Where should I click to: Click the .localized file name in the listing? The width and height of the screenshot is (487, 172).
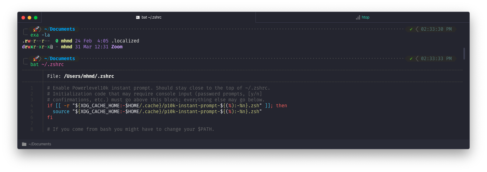(125, 41)
